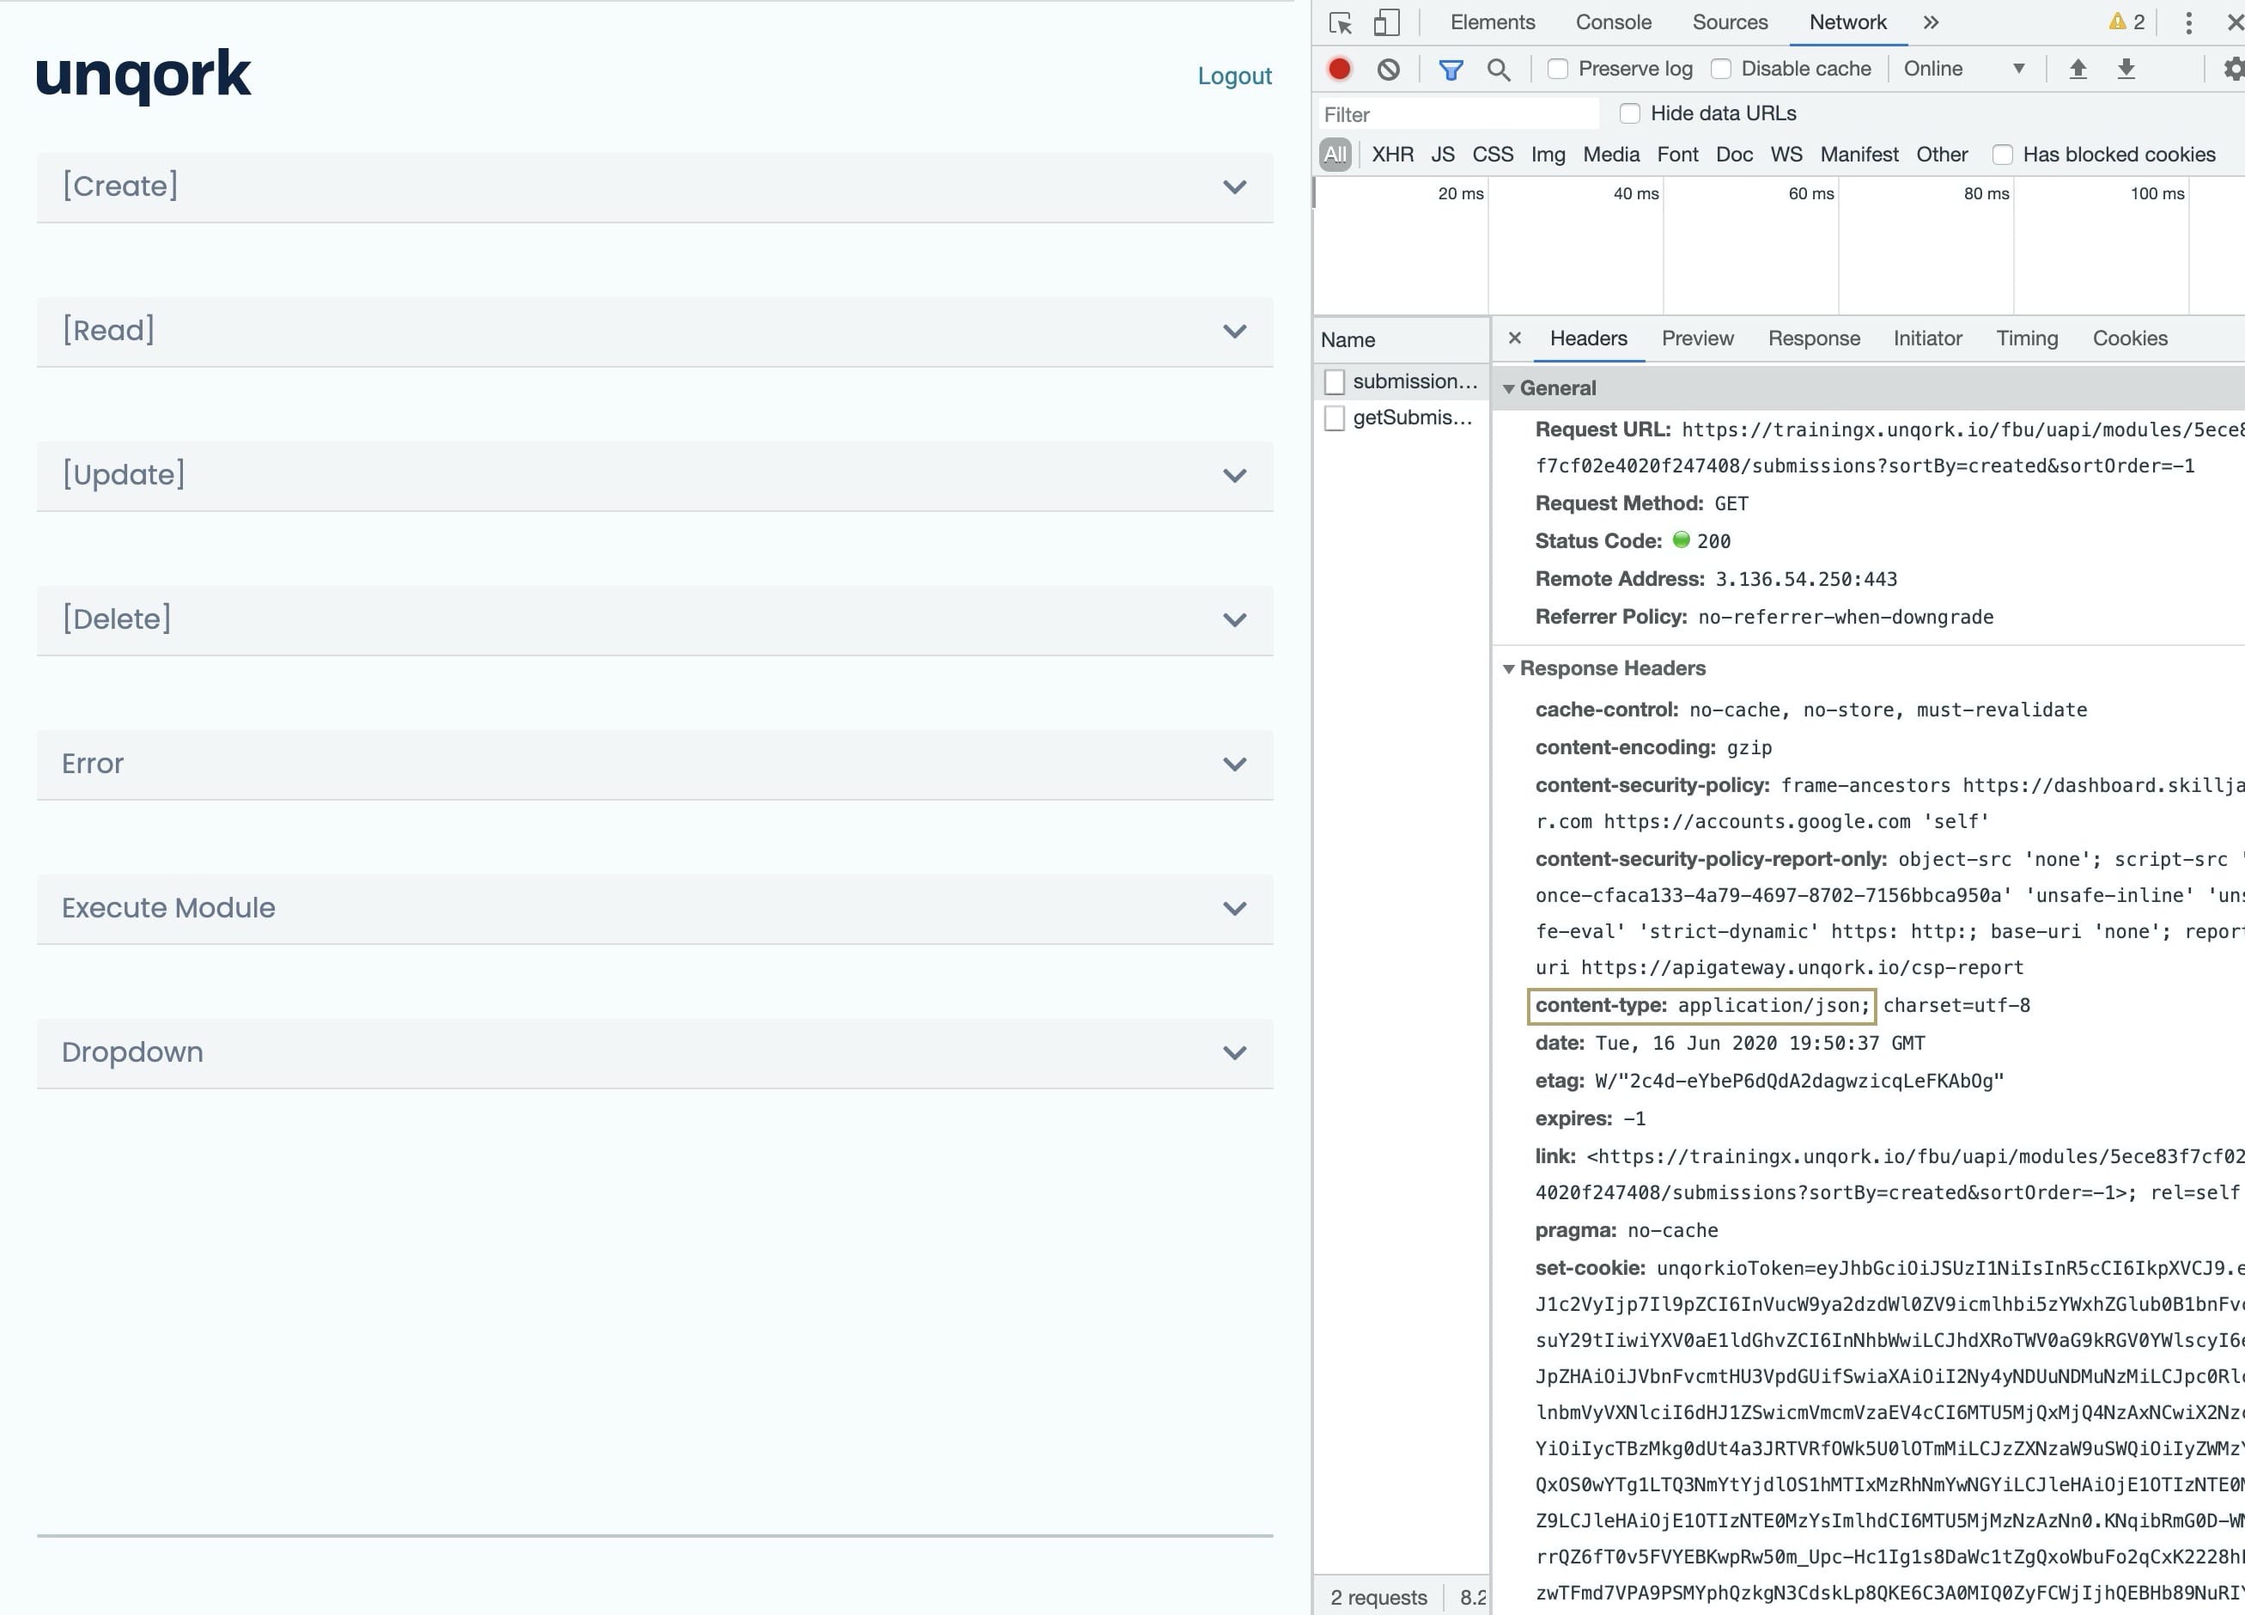Open the Online throttling dropdown
2245x1615 pixels.
(1964, 70)
